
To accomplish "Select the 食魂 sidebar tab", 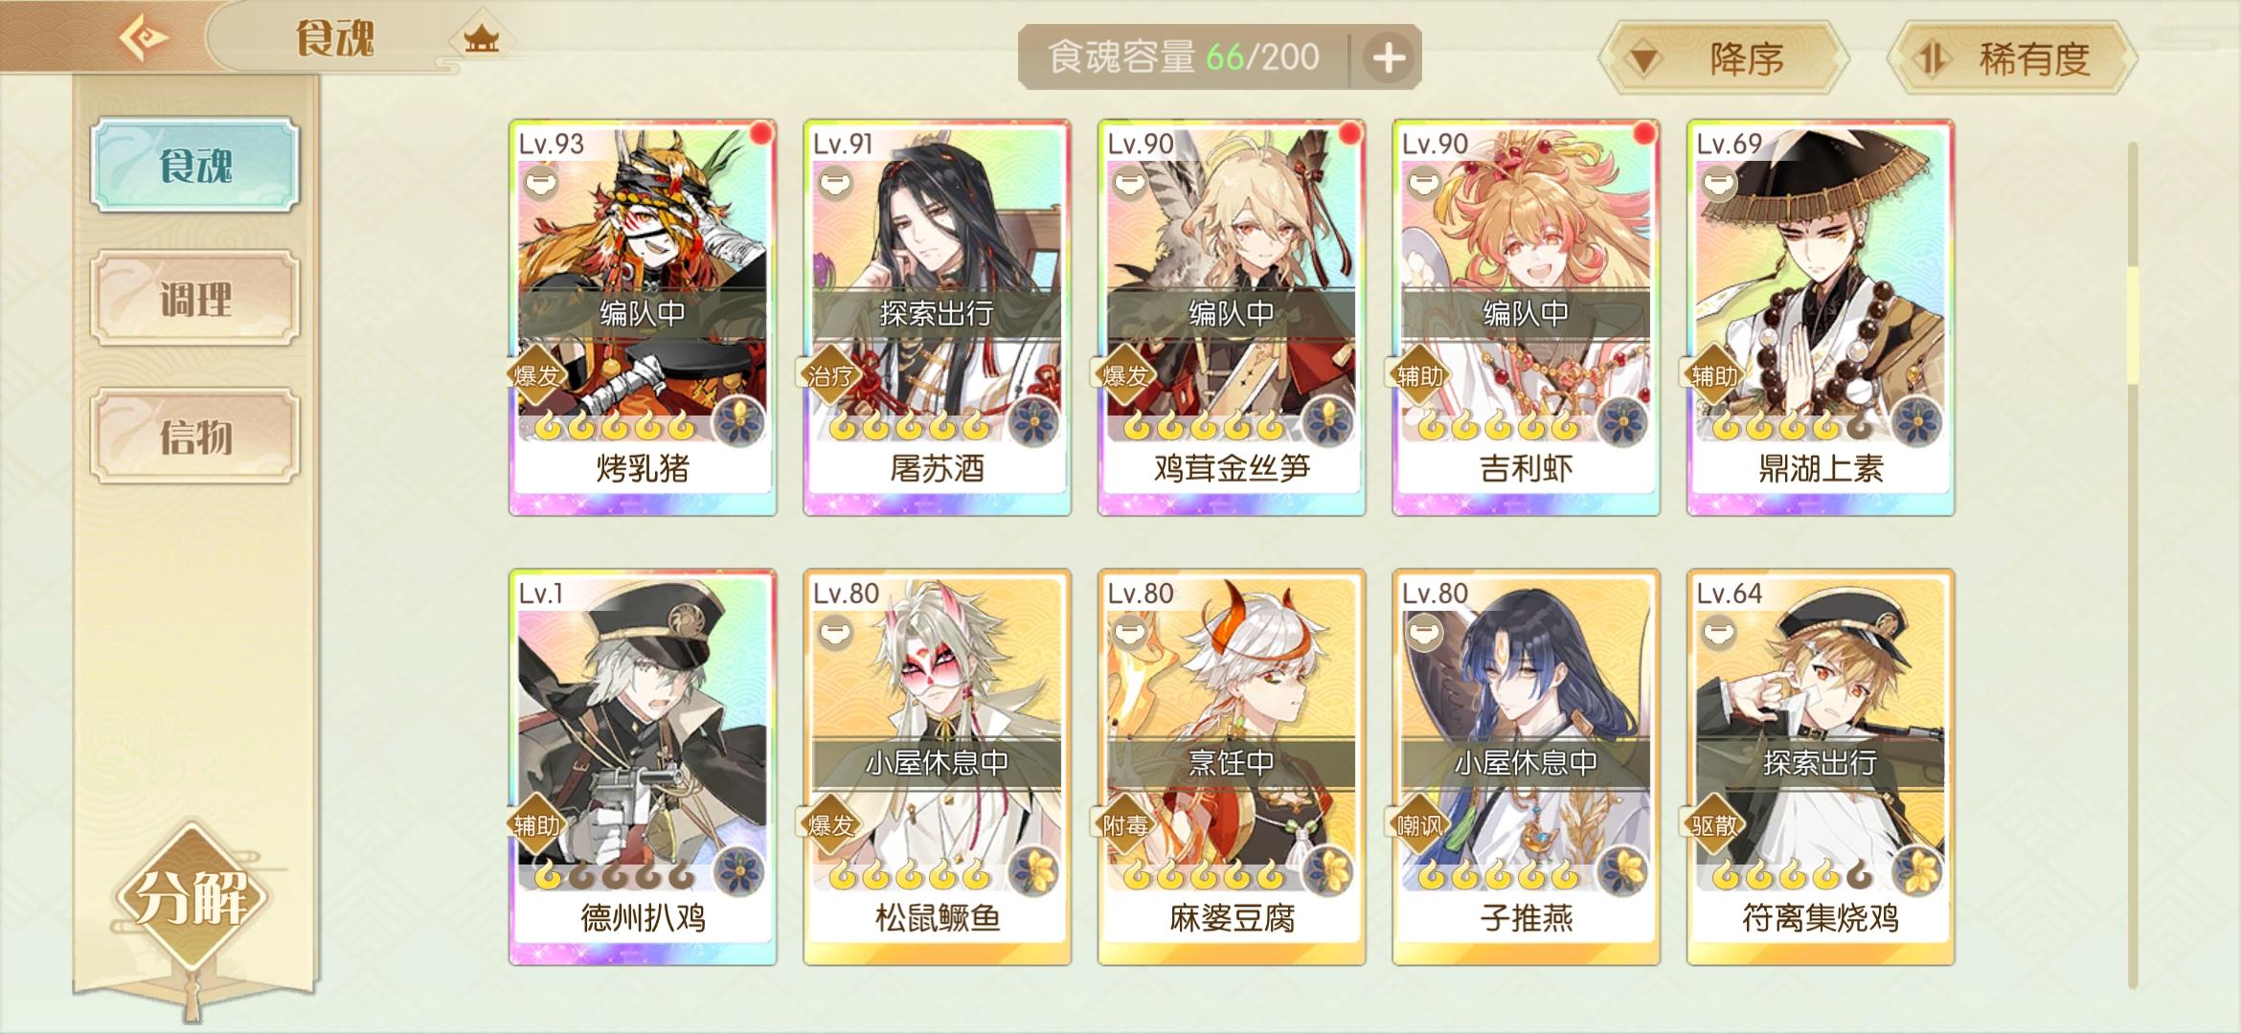I will click(195, 165).
